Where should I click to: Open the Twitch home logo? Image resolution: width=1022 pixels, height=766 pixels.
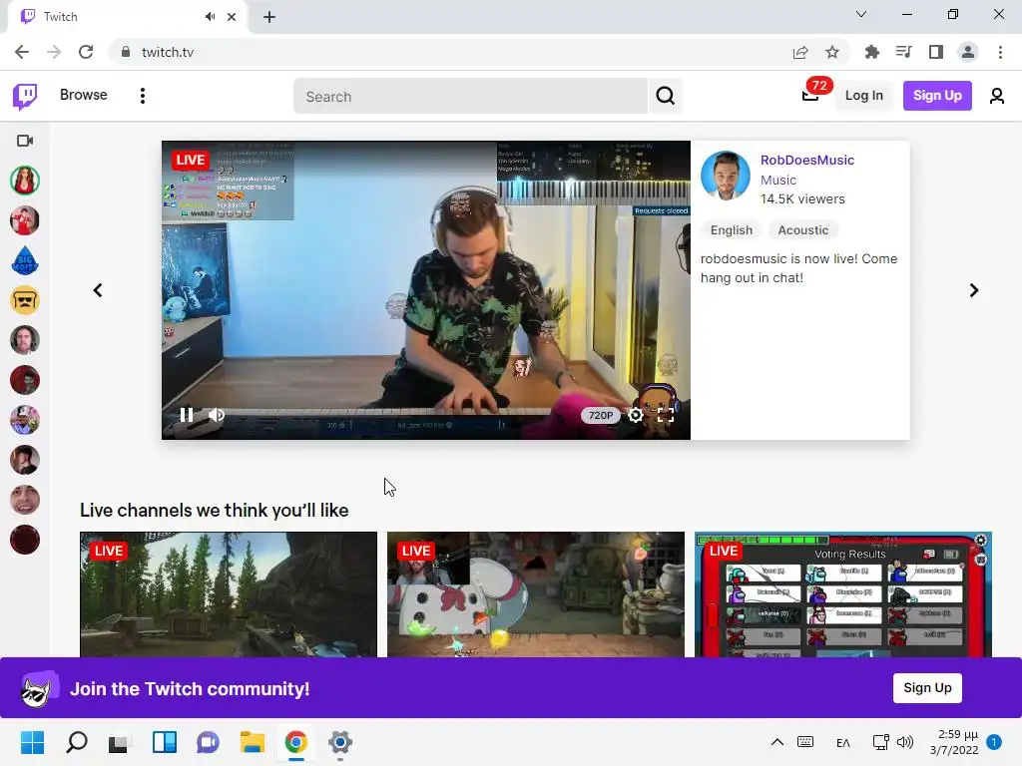click(25, 97)
